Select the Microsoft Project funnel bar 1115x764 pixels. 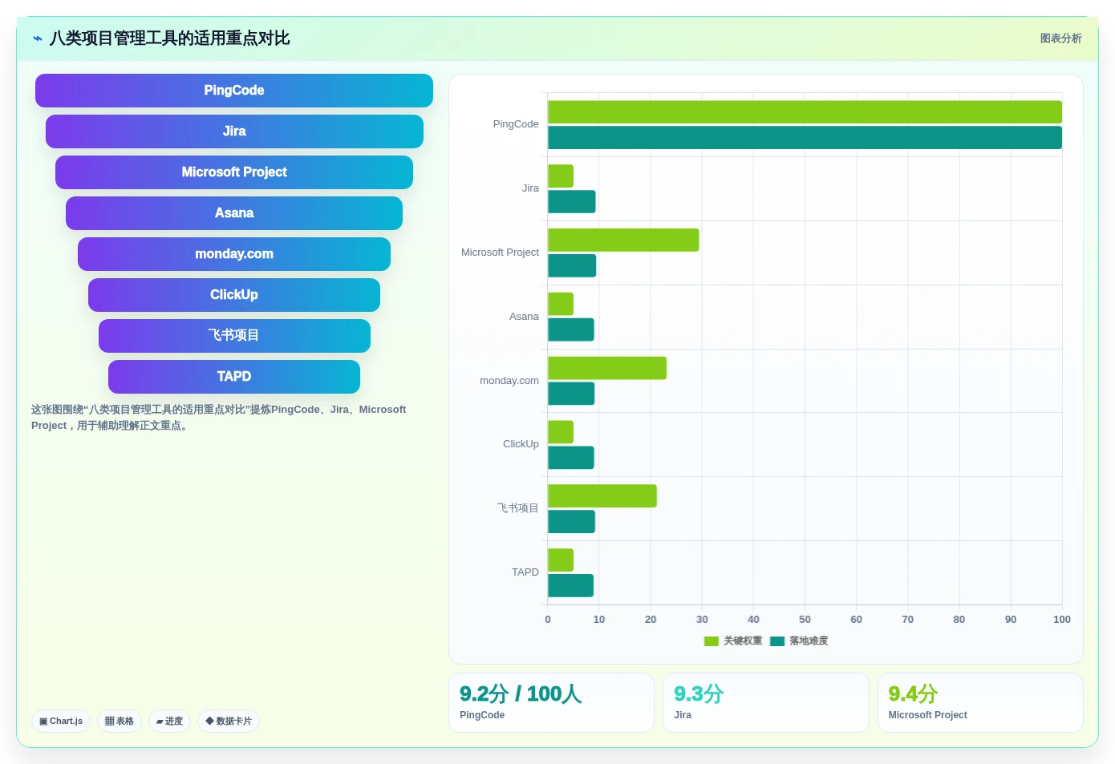coord(234,172)
